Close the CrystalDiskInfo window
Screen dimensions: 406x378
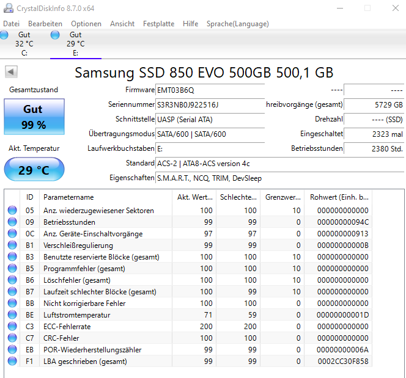tap(396, 9)
